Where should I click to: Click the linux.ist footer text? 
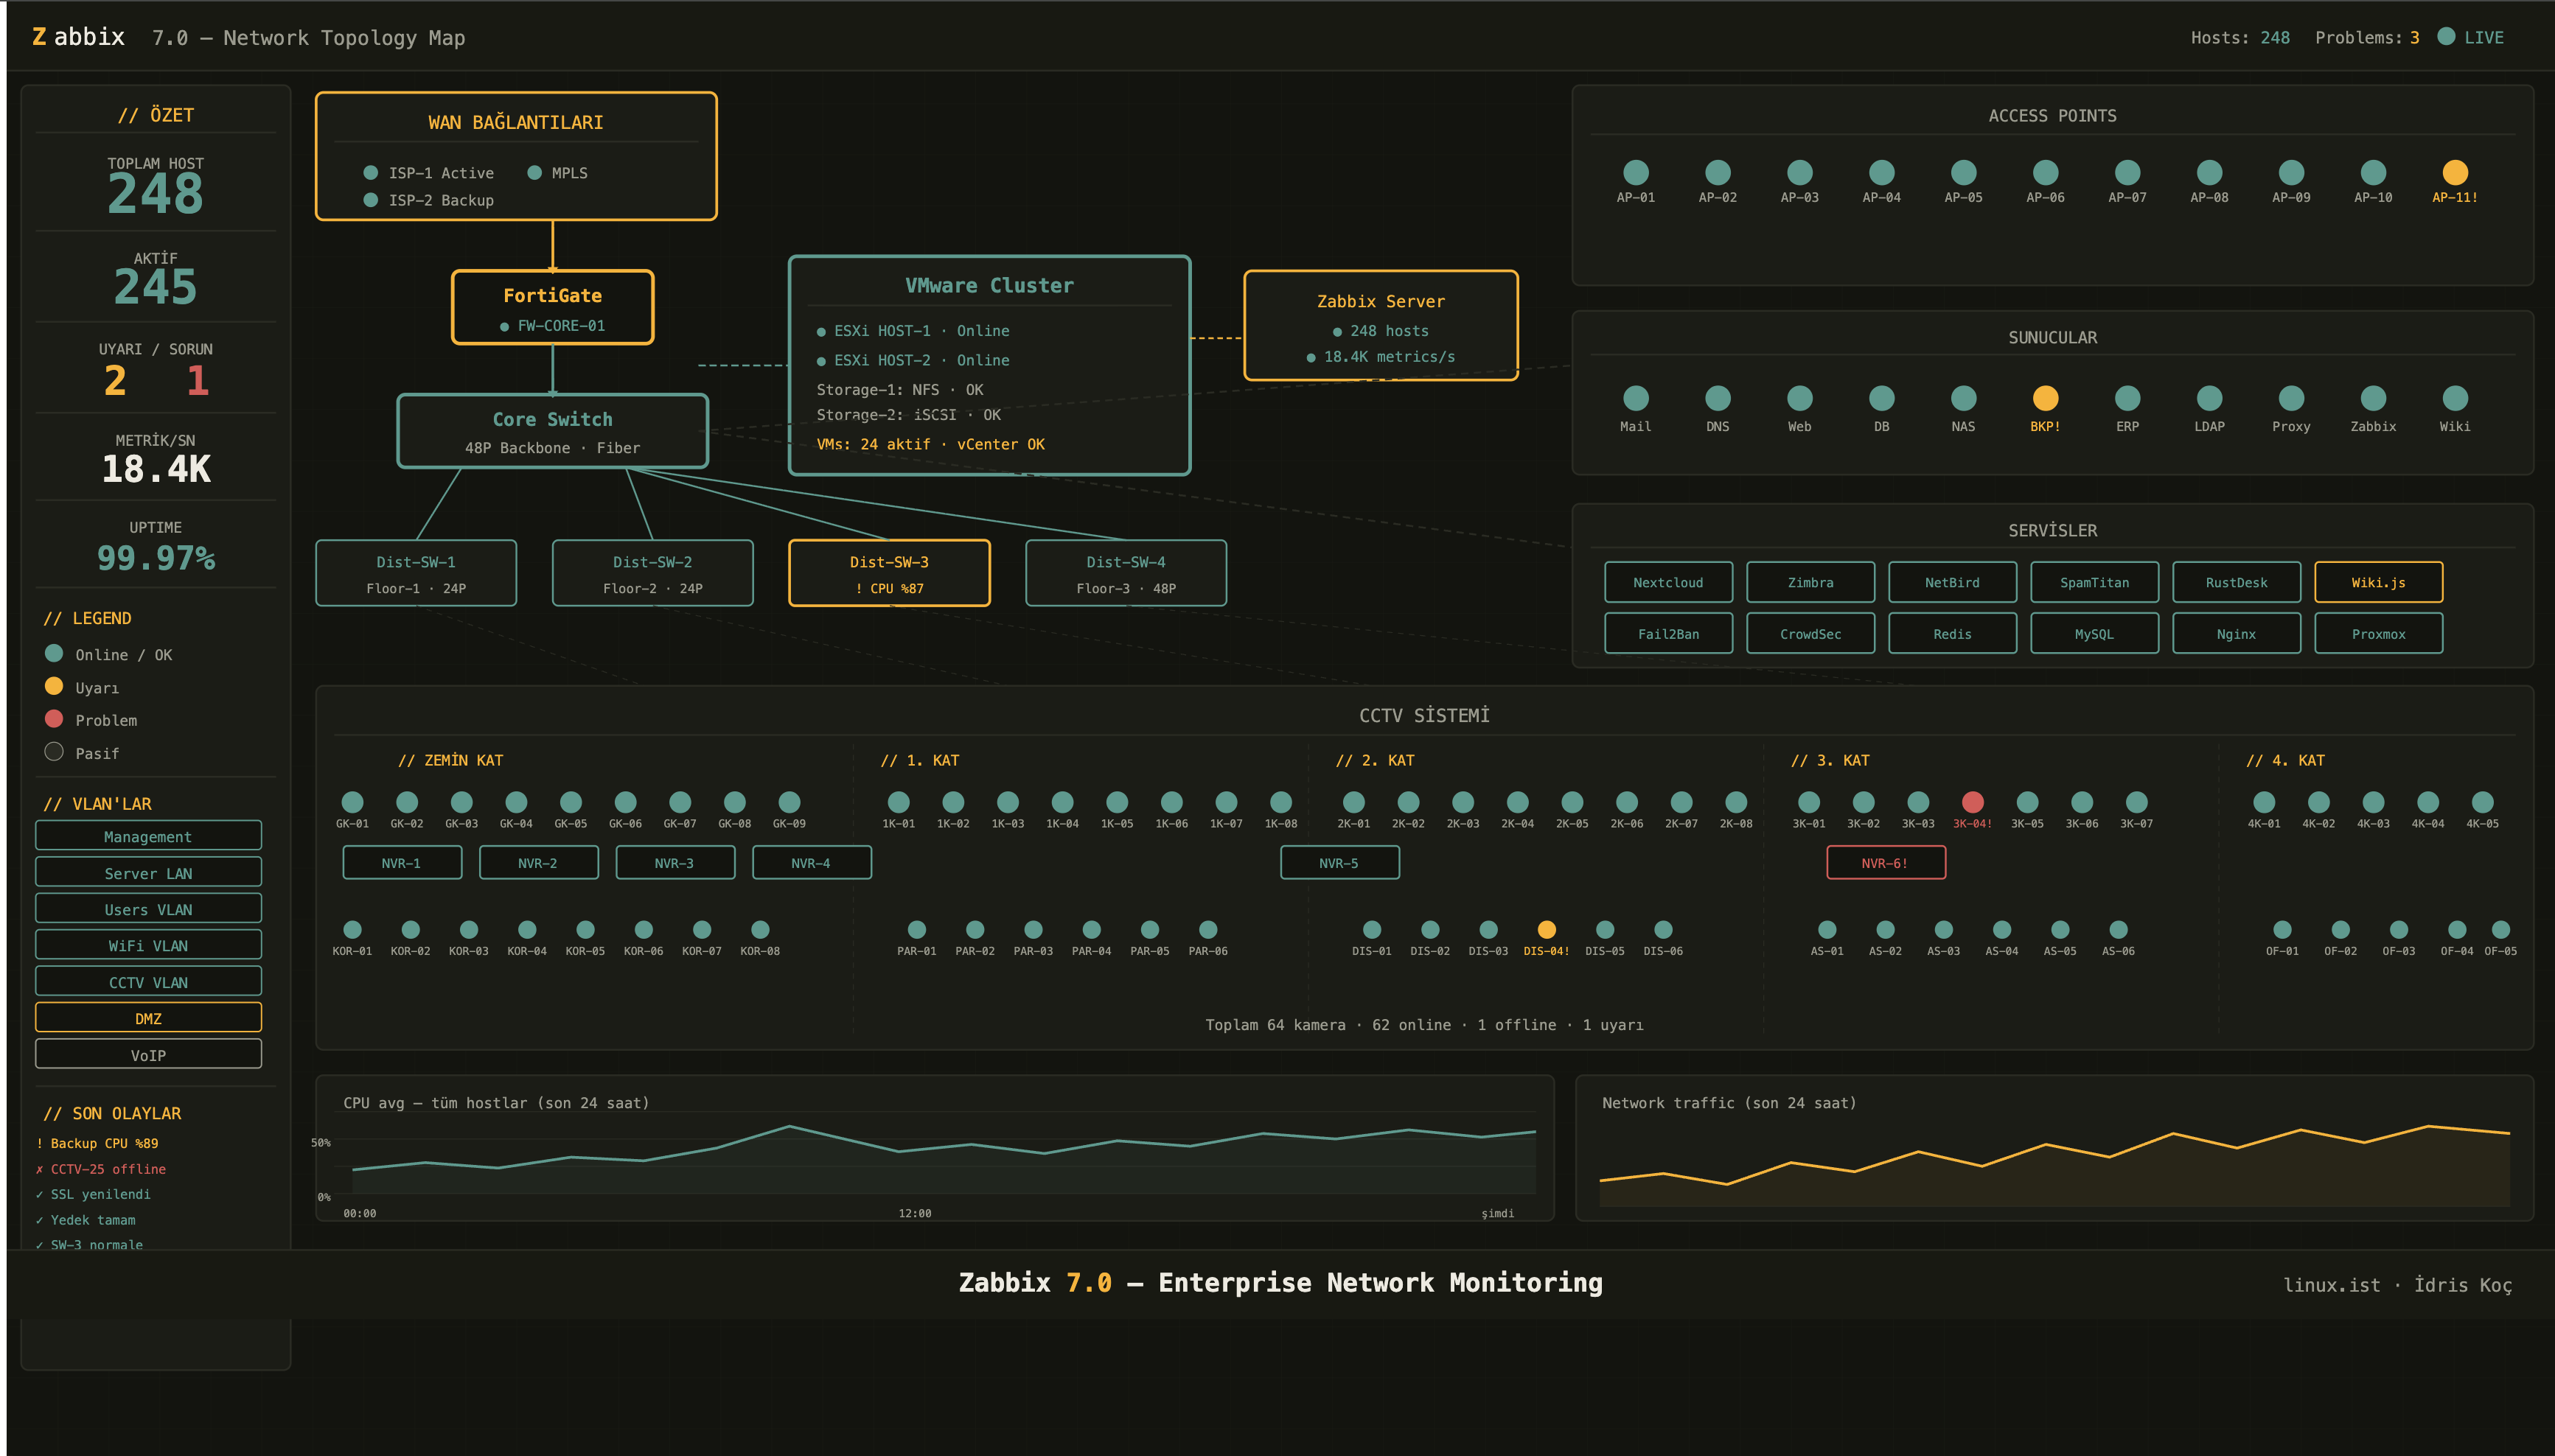pos(2332,1285)
